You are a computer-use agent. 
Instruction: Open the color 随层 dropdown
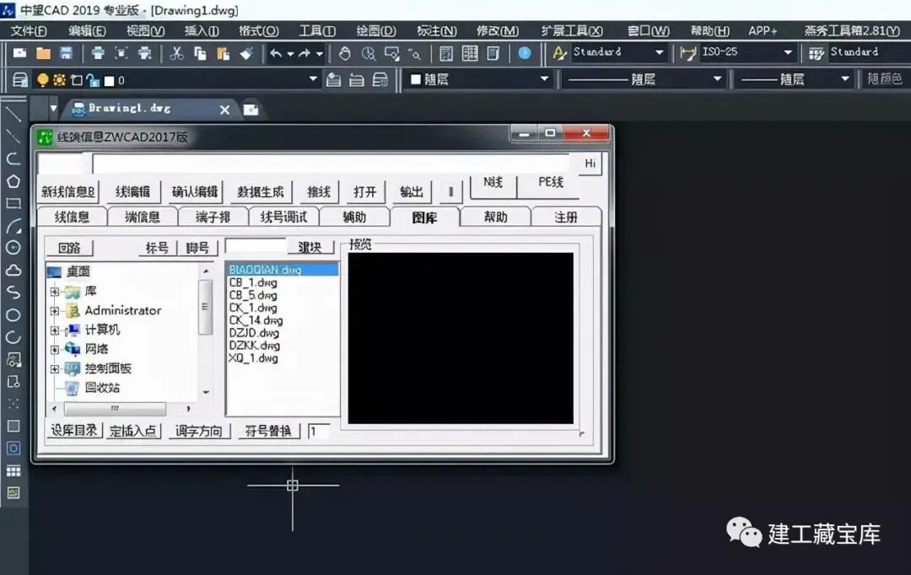544,78
